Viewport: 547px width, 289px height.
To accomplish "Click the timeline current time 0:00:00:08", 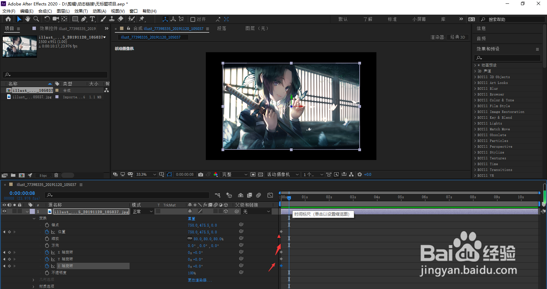I will pos(22,193).
